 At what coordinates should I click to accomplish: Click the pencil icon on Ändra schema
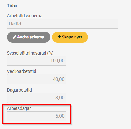pyautogui.click(x=15, y=37)
